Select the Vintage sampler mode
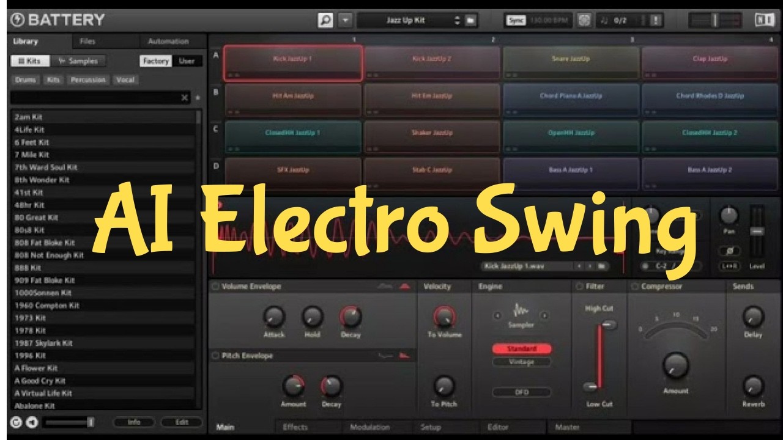The height and width of the screenshot is (440, 783). 522,362
